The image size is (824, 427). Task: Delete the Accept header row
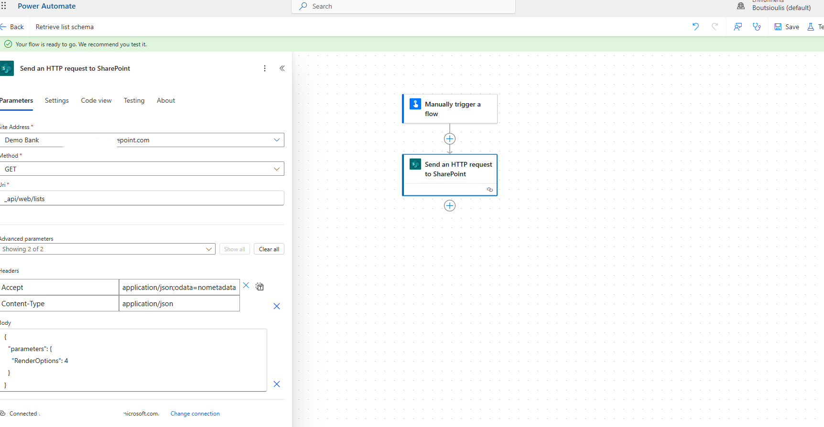click(246, 286)
